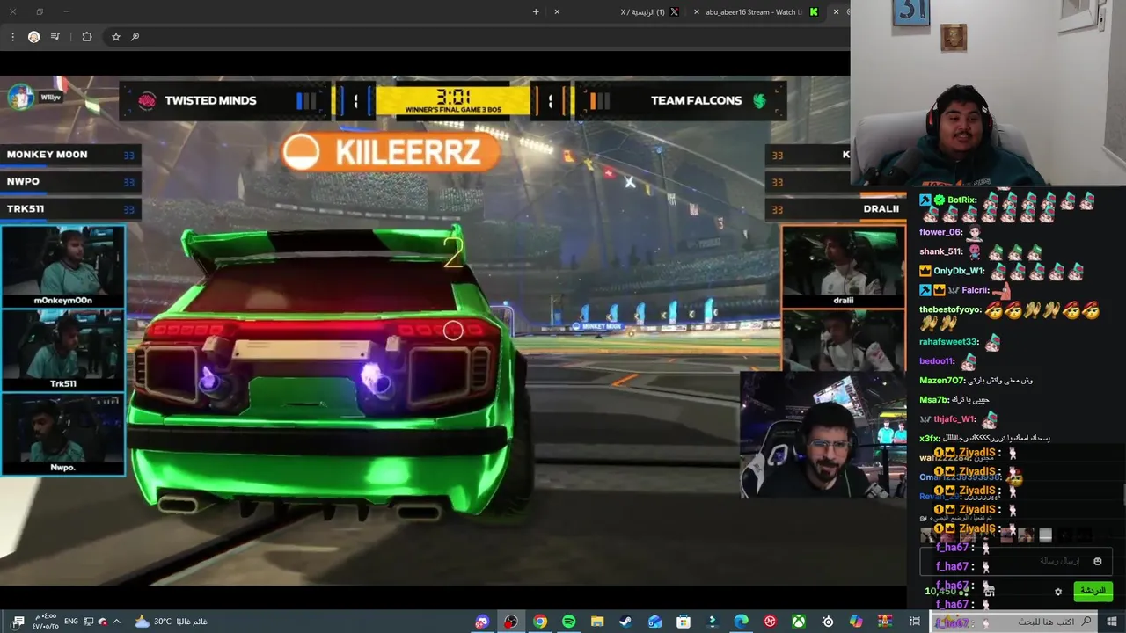The width and height of the screenshot is (1126, 633).
Task: Open WinRAR from the taskbar
Action: click(x=885, y=622)
